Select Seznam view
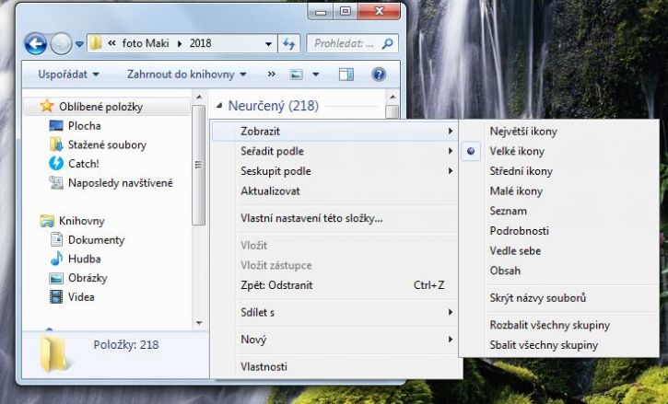This screenshot has width=668, height=404. pyautogui.click(x=559, y=211)
